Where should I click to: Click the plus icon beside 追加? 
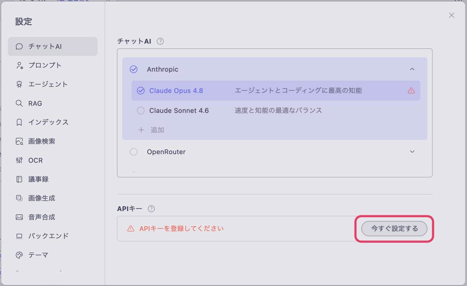[x=141, y=130]
